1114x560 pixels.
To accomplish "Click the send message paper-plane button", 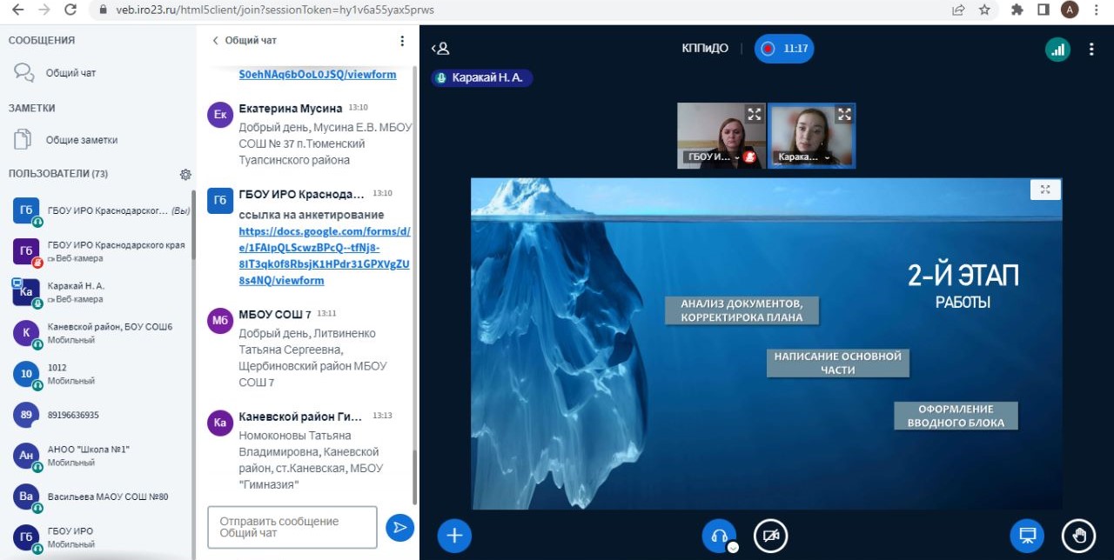I will [399, 527].
